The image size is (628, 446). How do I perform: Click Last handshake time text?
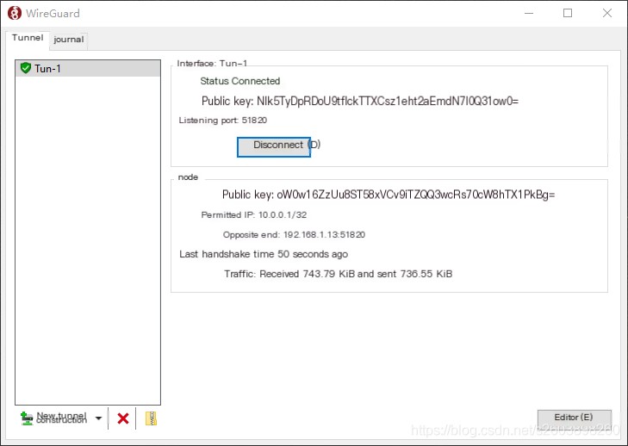point(264,254)
